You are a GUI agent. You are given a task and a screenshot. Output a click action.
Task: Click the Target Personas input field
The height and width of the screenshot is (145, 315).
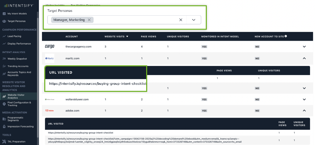133,20
